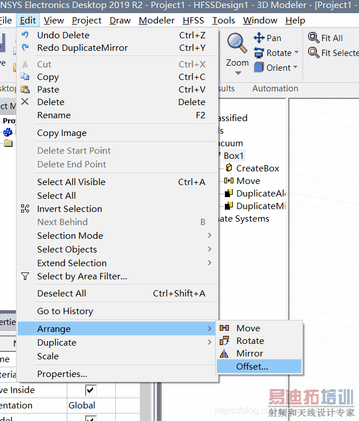The height and width of the screenshot is (421, 359).
Task: Open the Draw menu
Action: (x=120, y=21)
